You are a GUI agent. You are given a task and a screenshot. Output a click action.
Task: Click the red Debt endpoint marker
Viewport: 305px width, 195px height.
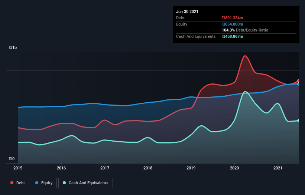pyautogui.click(x=299, y=80)
